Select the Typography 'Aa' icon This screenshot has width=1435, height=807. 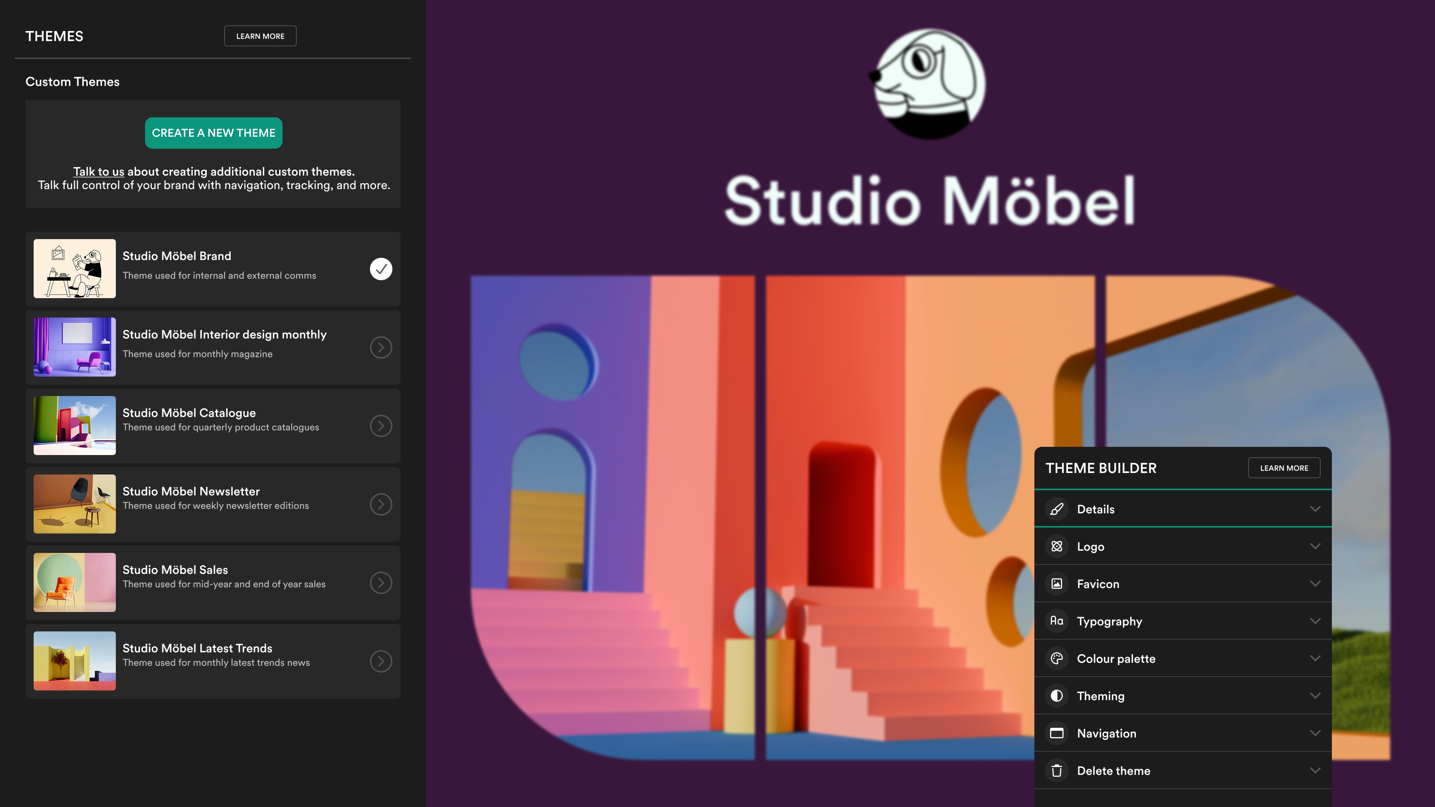click(x=1056, y=621)
